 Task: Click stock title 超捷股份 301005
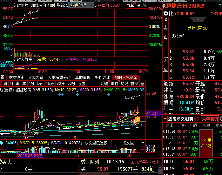click(185, 6)
